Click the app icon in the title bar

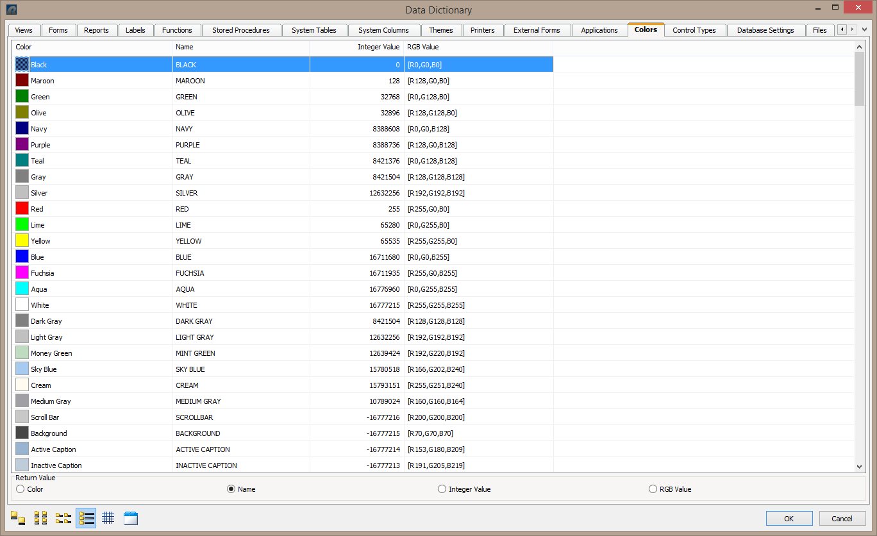point(12,10)
